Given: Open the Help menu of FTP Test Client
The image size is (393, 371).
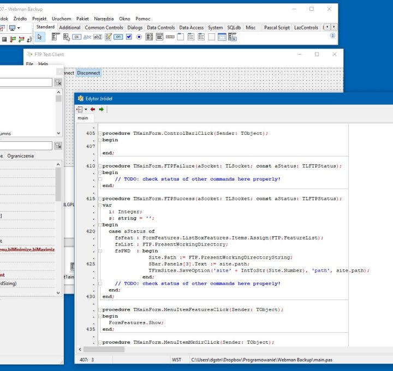Looking at the screenshot, I should pos(43,64).
